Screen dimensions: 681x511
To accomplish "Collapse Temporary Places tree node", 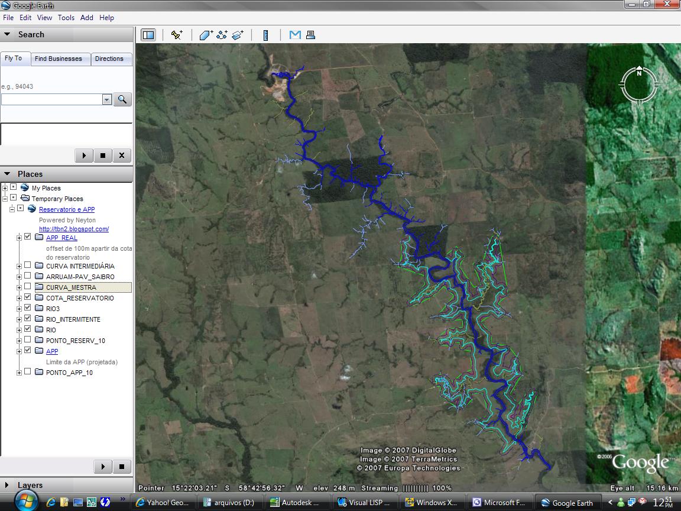I will coord(5,199).
